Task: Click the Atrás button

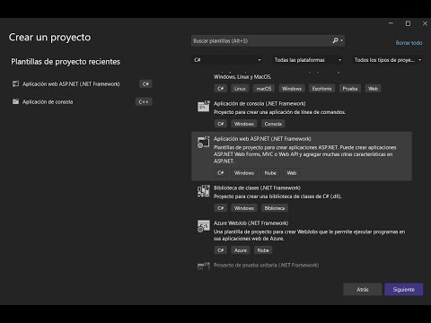Action: coord(363,289)
